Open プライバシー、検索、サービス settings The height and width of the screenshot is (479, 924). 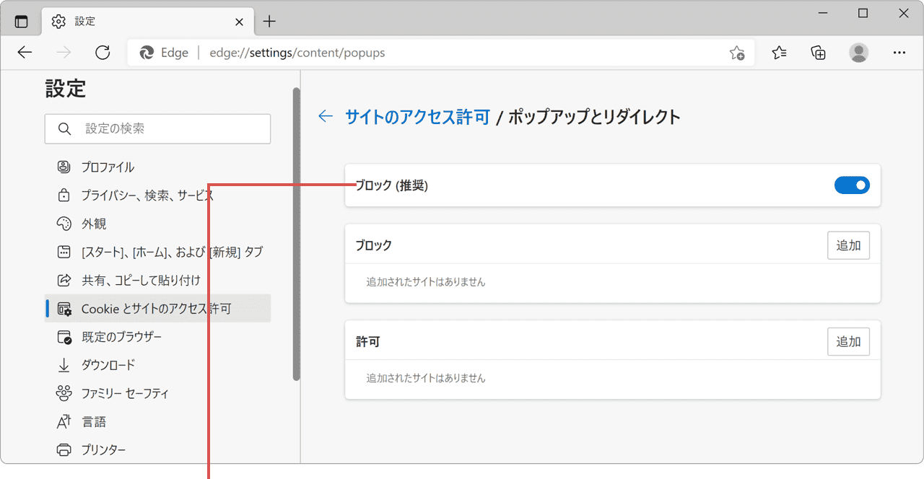[157, 195]
